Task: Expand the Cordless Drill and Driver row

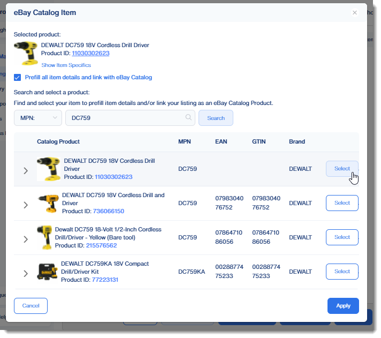Action: coord(26,205)
